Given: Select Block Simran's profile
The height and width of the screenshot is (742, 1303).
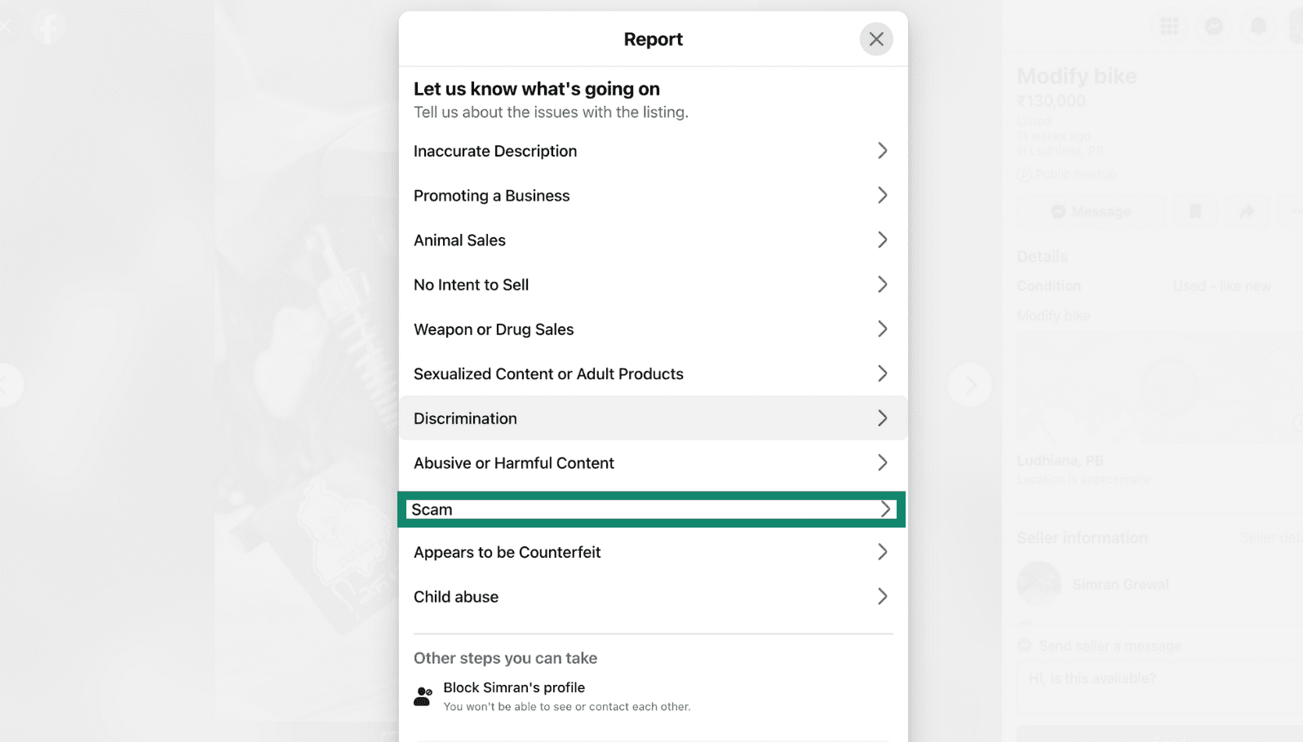Looking at the screenshot, I should click(513, 687).
